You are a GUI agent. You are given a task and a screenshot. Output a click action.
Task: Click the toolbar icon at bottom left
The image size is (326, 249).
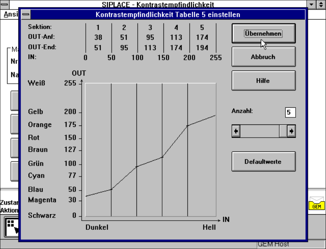point(11,227)
